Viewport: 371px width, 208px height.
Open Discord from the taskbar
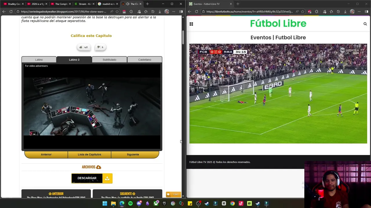click(139, 204)
